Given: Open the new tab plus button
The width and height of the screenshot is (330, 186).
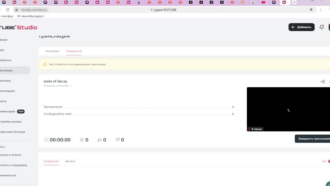Looking at the screenshot, I should coord(294,2).
